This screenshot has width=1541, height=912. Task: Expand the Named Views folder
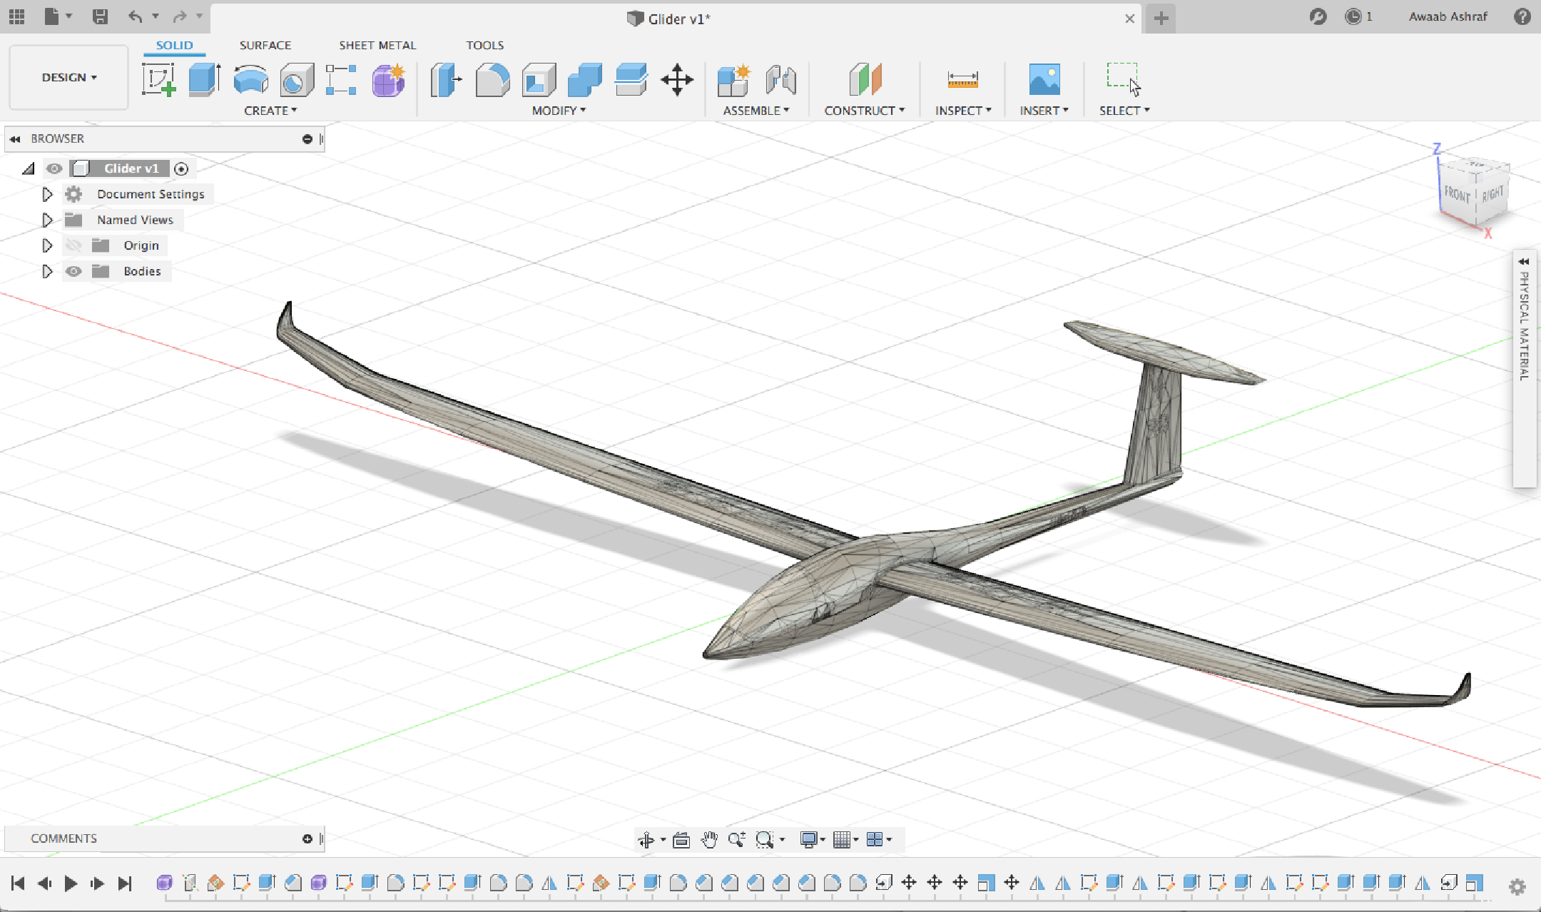47,219
